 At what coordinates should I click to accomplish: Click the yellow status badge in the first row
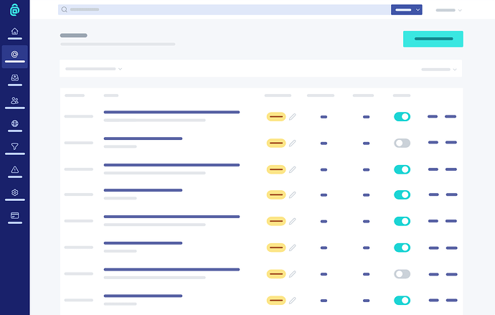tap(275, 116)
